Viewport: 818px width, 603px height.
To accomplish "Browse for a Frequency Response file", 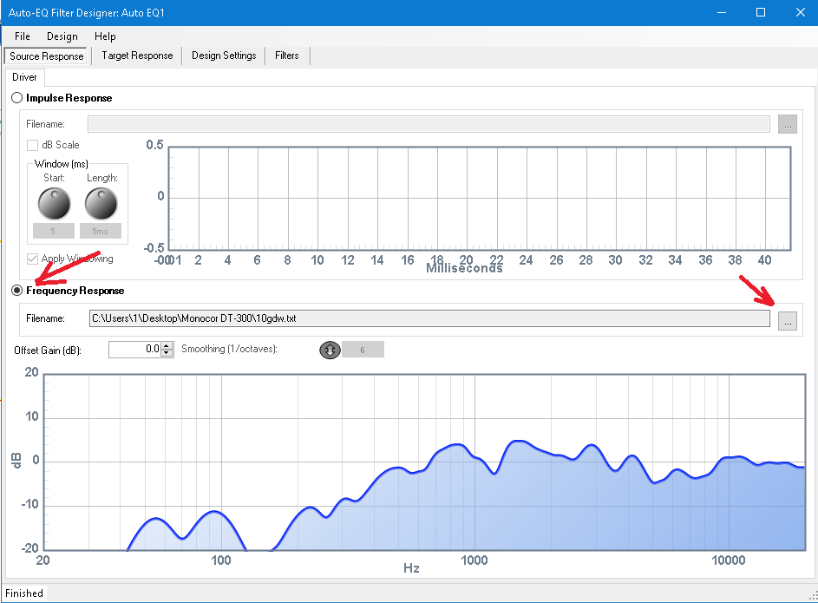I will pyautogui.click(x=787, y=321).
